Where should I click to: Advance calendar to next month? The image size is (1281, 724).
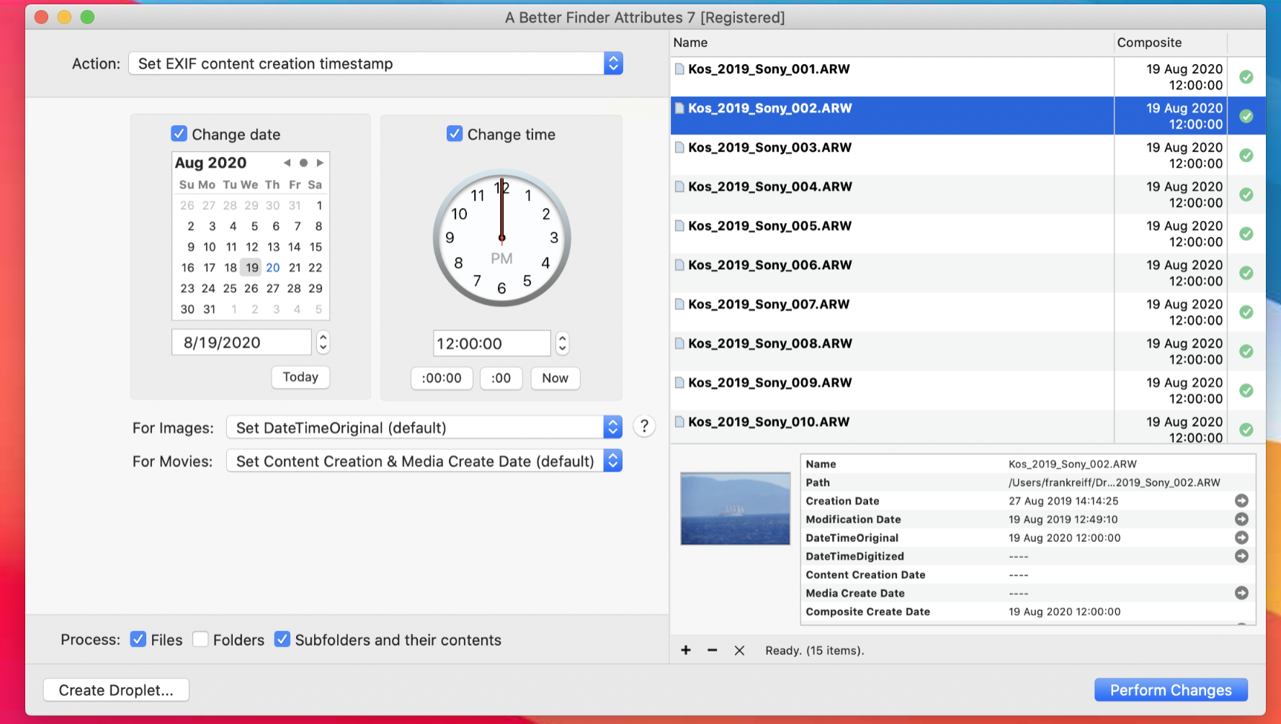tap(320, 163)
